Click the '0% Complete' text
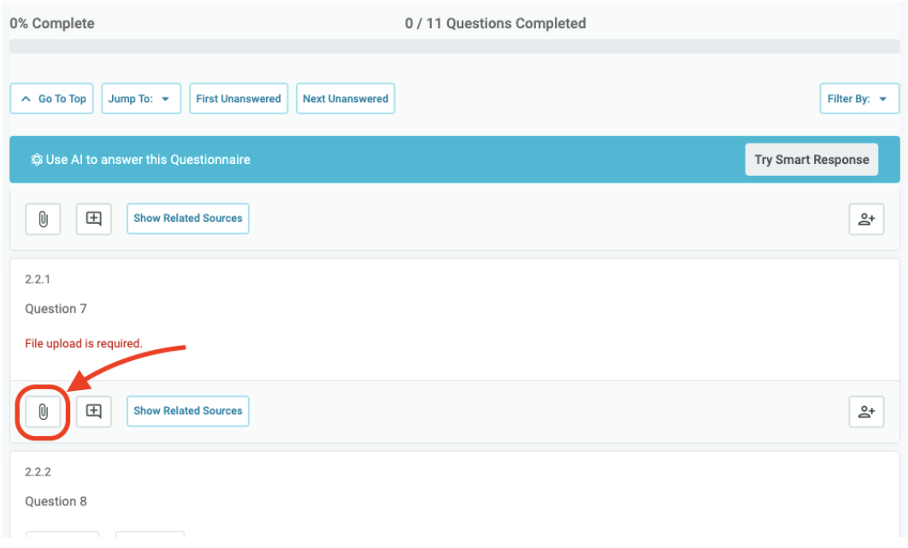This screenshot has width=908, height=548. point(52,24)
